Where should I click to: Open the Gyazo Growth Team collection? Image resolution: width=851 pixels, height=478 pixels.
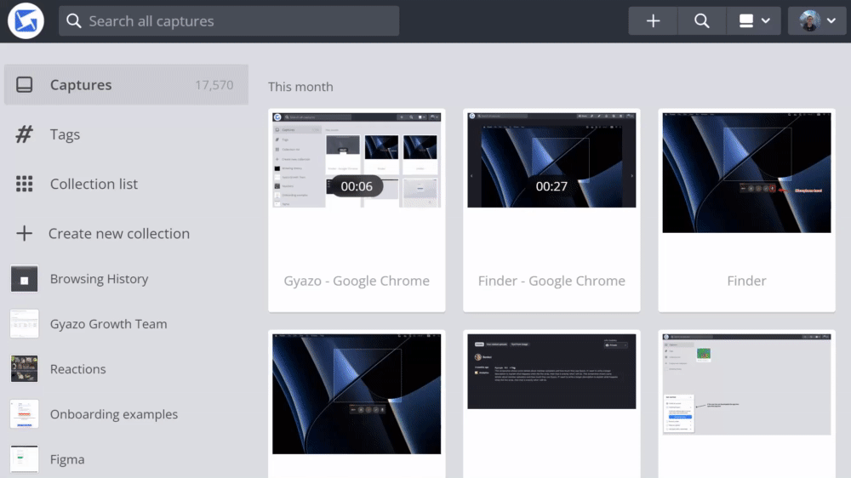(108, 324)
